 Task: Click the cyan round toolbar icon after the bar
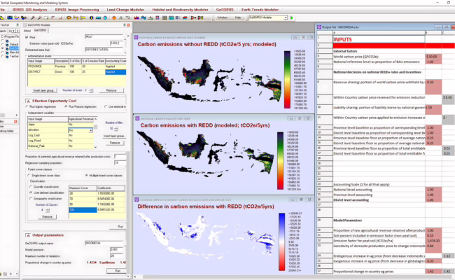point(105,17)
